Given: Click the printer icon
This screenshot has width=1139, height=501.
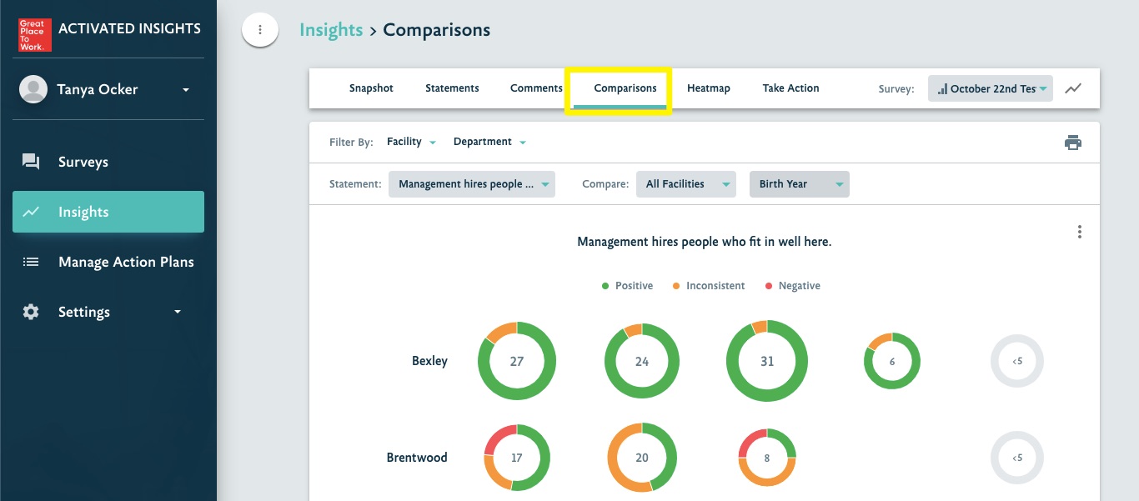Looking at the screenshot, I should point(1073,143).
